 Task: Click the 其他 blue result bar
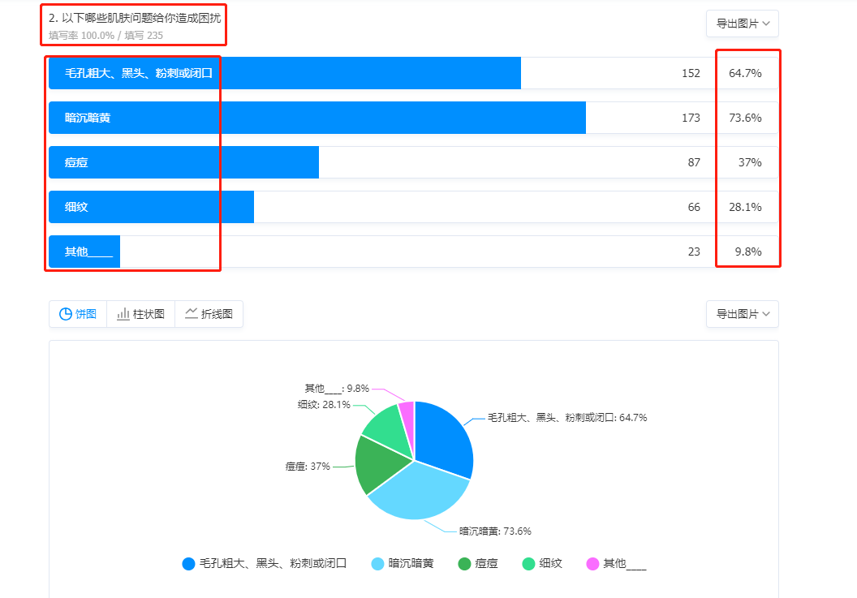click(x=84, y=252)
